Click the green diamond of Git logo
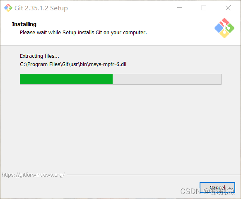The height and width of the screenshot is (199, 241). click(x=230, y=28)
